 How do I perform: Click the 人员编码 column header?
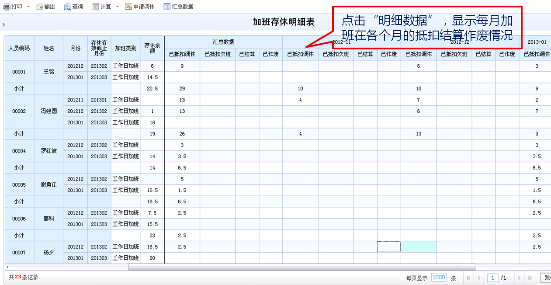coord(19,48)
